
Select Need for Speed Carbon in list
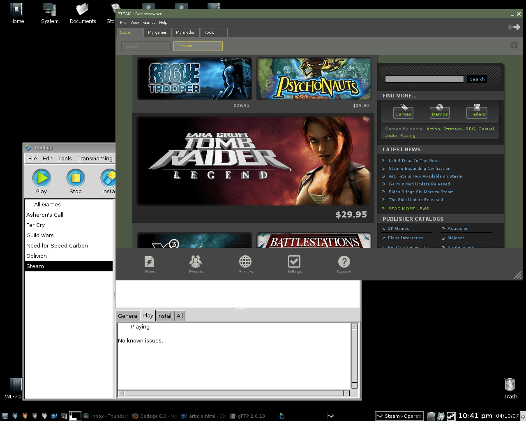pyautogui.click(x=69, y=245)
